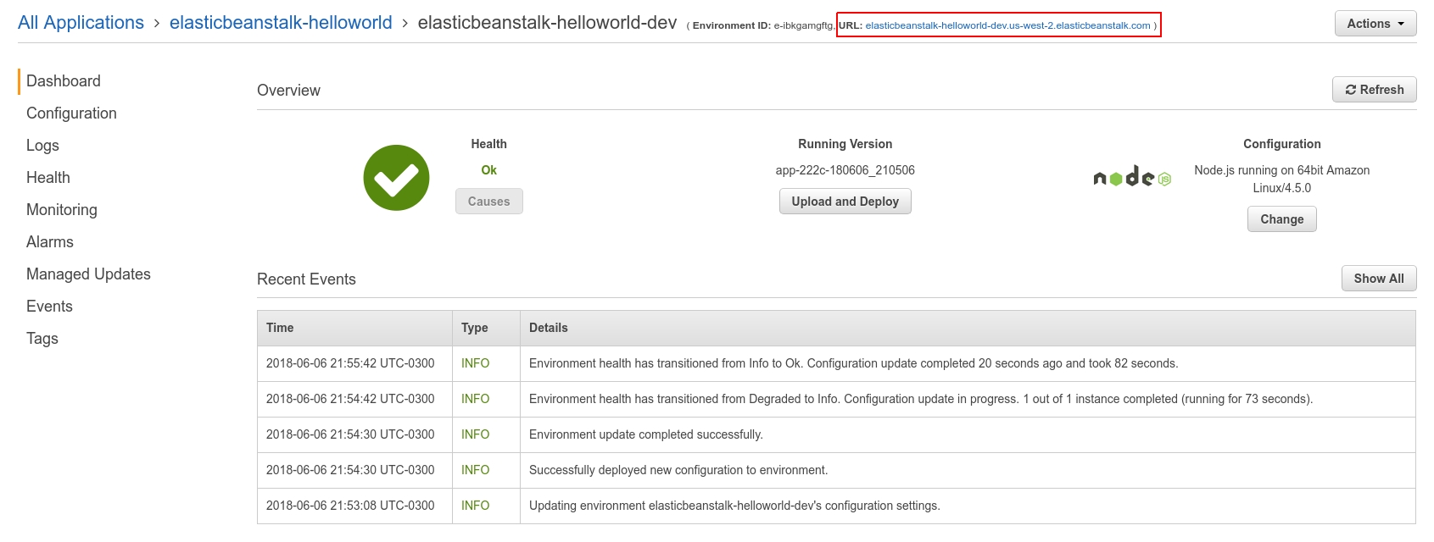Screen dimensions: 1434x542
Task: Open the Logs sidebar item
Action: [42, 146]
